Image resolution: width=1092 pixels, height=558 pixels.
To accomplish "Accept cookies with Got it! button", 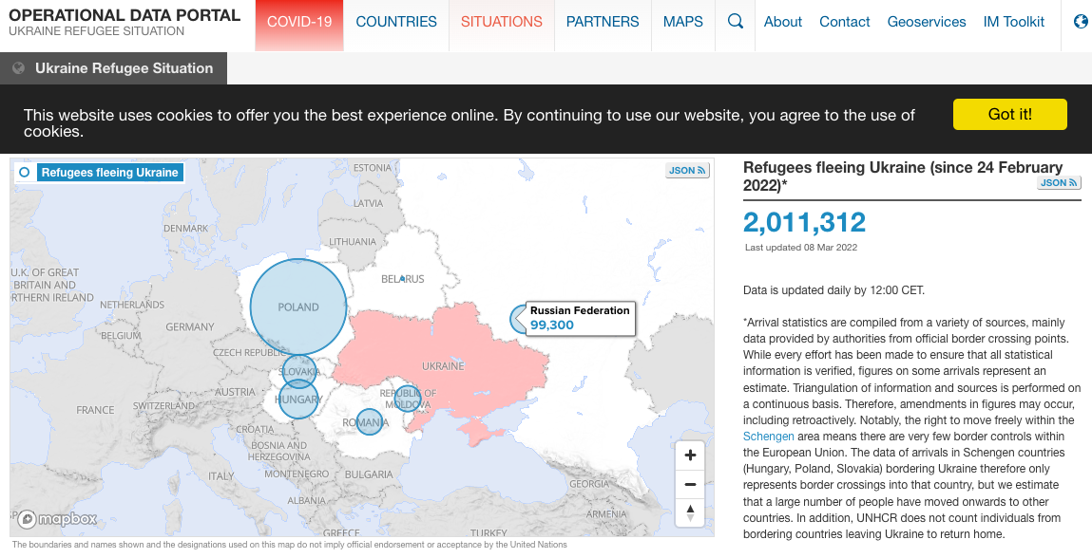I will tap(1010, 114).
